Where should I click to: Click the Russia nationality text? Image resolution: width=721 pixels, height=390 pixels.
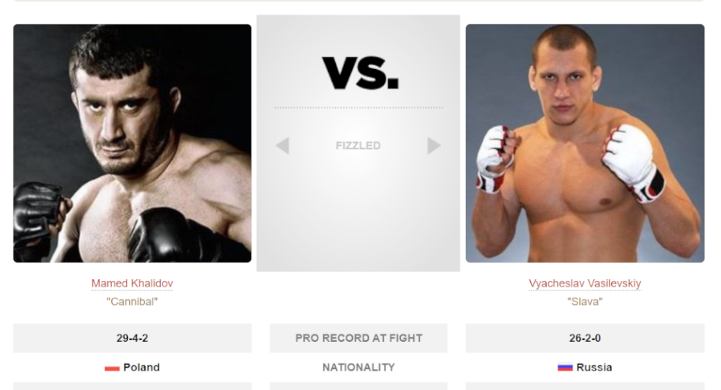coord(594,367)
